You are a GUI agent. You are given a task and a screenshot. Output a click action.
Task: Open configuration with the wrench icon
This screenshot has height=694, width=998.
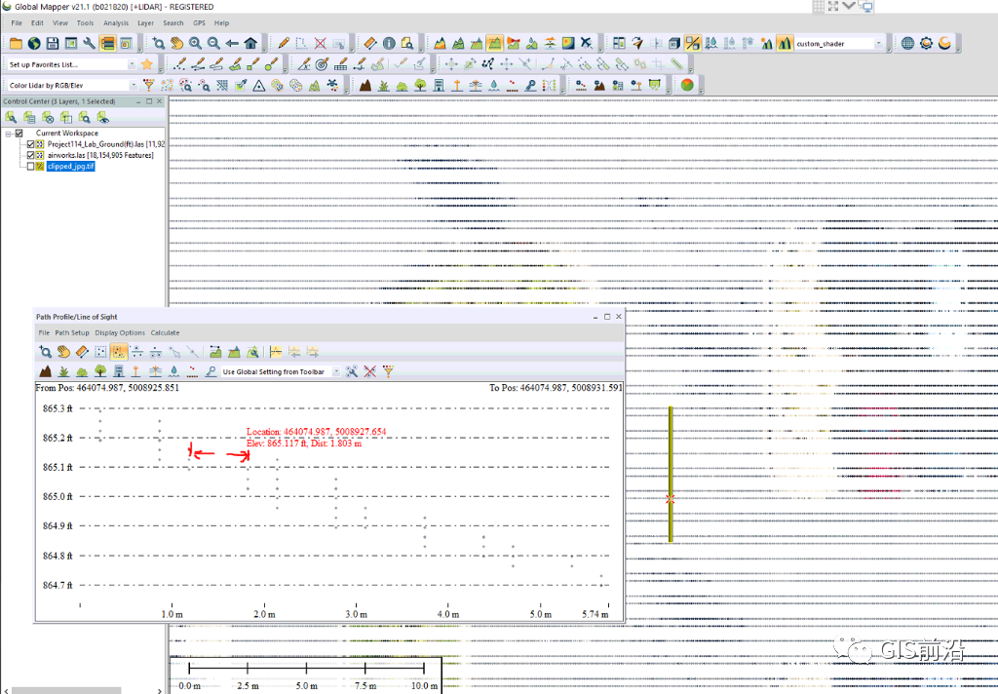tap(89, 43)
